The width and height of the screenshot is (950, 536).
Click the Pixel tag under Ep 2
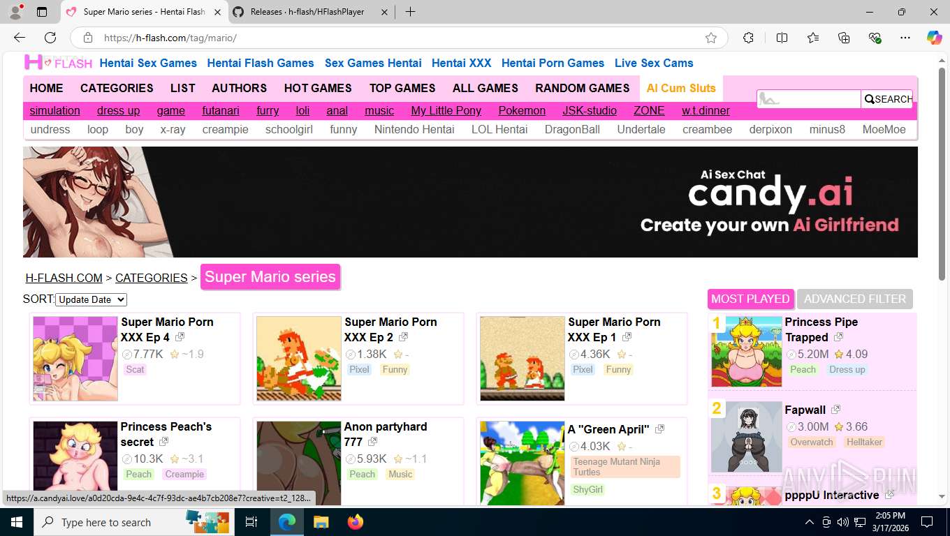pos(360,369)
